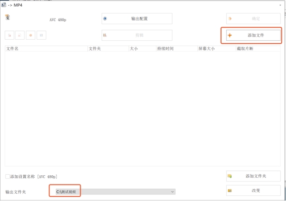Screen dimensions: 286x201
Task: Click the orange plus icon on 添加文件
Action: [230, 36]
